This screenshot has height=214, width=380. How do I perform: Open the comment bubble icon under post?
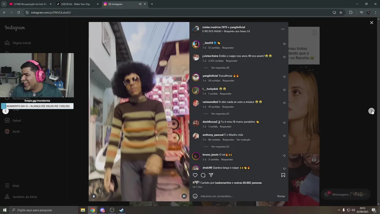point(203,175)
